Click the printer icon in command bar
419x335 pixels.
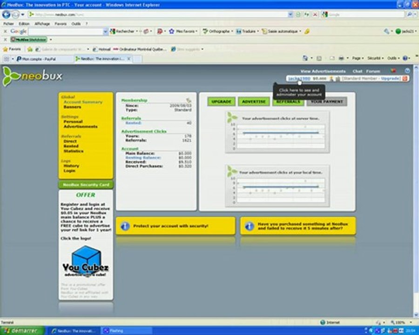tap(341, 58)
